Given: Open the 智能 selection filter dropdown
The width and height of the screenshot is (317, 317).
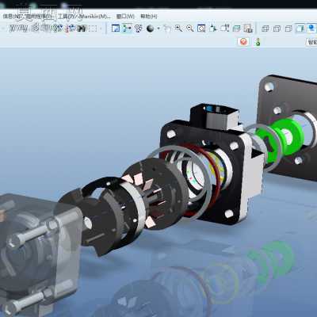Looking at the screenshot, I should point(311,42).
